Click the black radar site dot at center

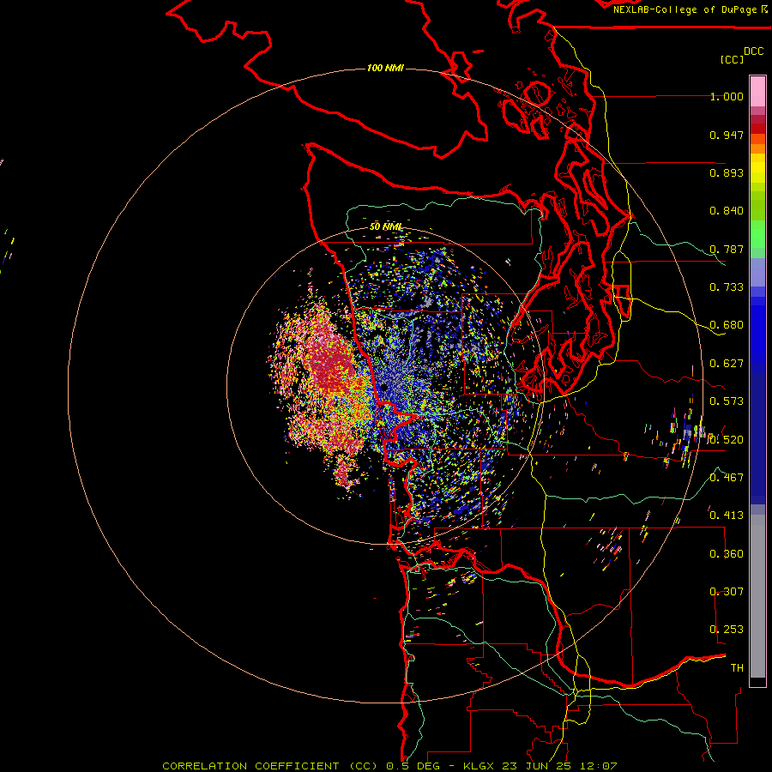[x=384, y=388]
